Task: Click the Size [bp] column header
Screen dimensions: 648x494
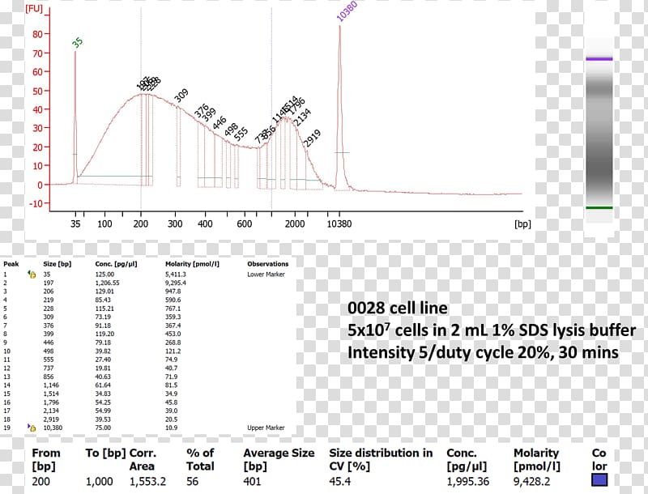Action: click(x=58, y=264)
